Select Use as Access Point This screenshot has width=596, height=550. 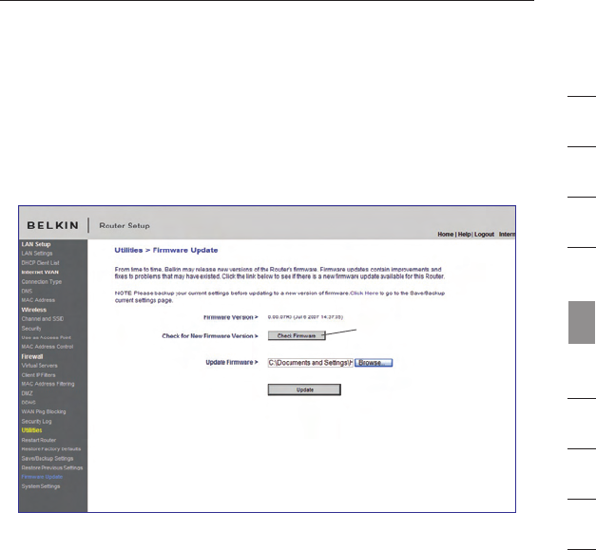(x=46, y=337)
